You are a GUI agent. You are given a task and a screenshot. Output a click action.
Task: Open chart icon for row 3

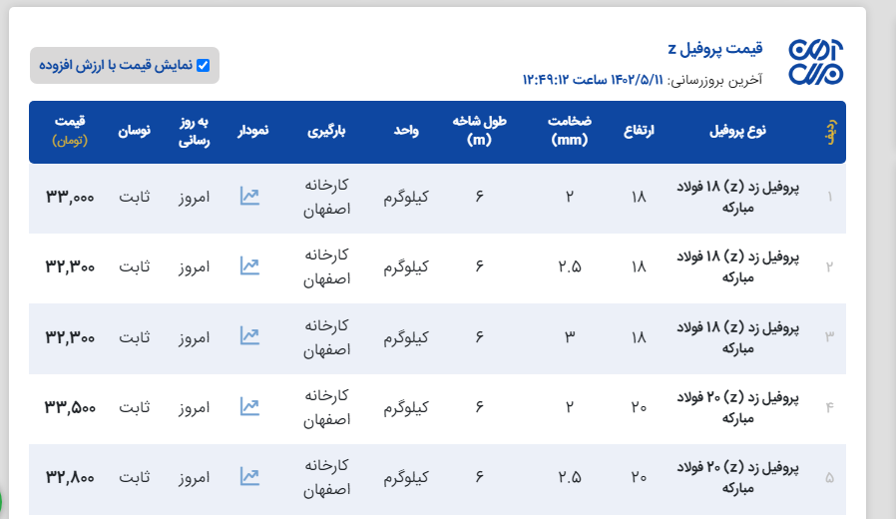249,336
